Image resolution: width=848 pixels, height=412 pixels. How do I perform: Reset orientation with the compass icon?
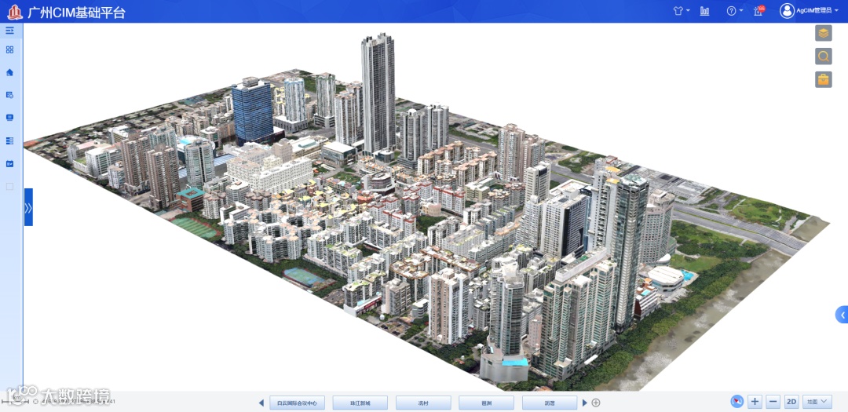[x=737, y=402]
